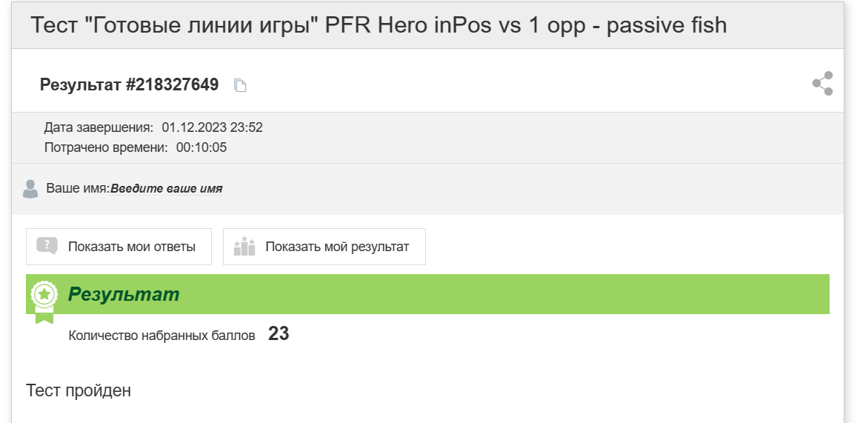Copy the result number with the copy icon
This screenshot has height=423, width=857.
click(241, 85)
